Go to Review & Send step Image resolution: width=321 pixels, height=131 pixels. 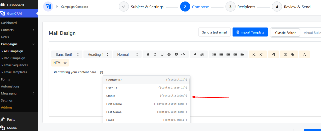coord(291,7)
